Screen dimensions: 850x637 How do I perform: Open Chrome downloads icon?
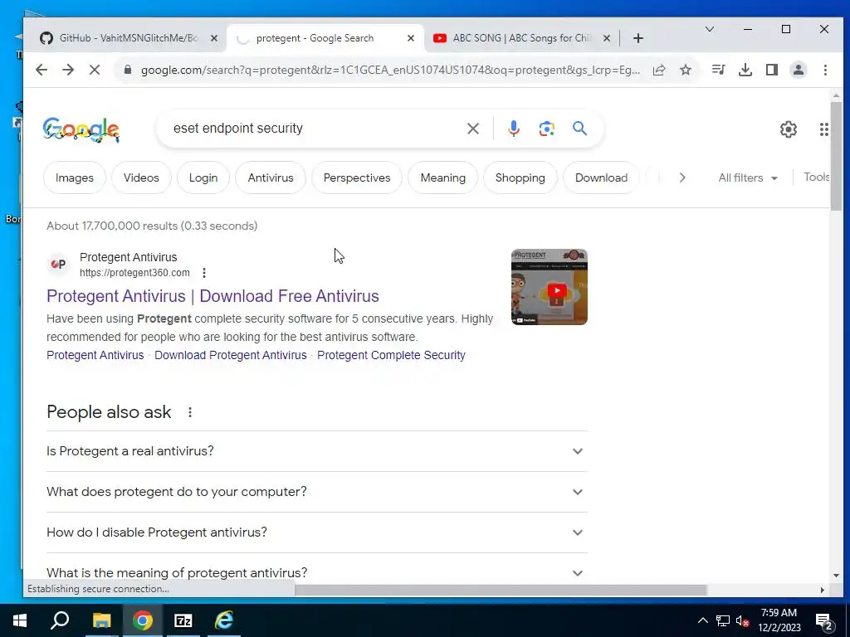tap(745, 70)
